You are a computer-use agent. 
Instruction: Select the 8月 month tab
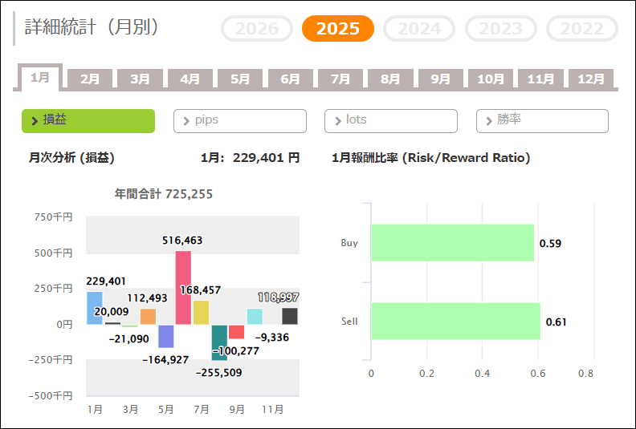(390, 79)
